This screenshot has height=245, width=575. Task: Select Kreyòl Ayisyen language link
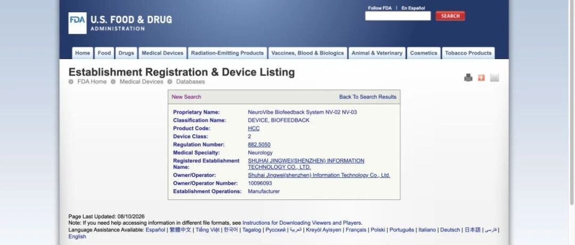tap(324, 230)
